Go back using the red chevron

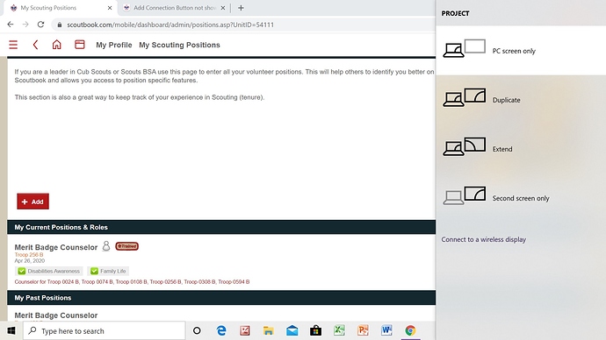(35, 45)
